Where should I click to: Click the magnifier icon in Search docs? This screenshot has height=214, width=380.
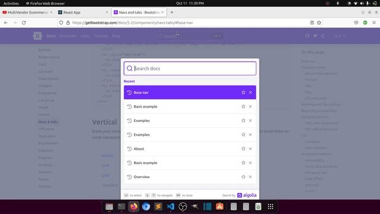click(x=129, y=68)
